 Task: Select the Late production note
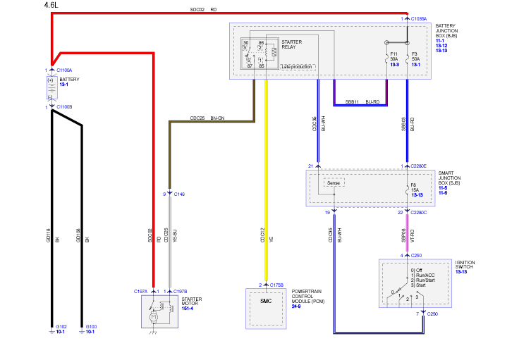(297, 67)
